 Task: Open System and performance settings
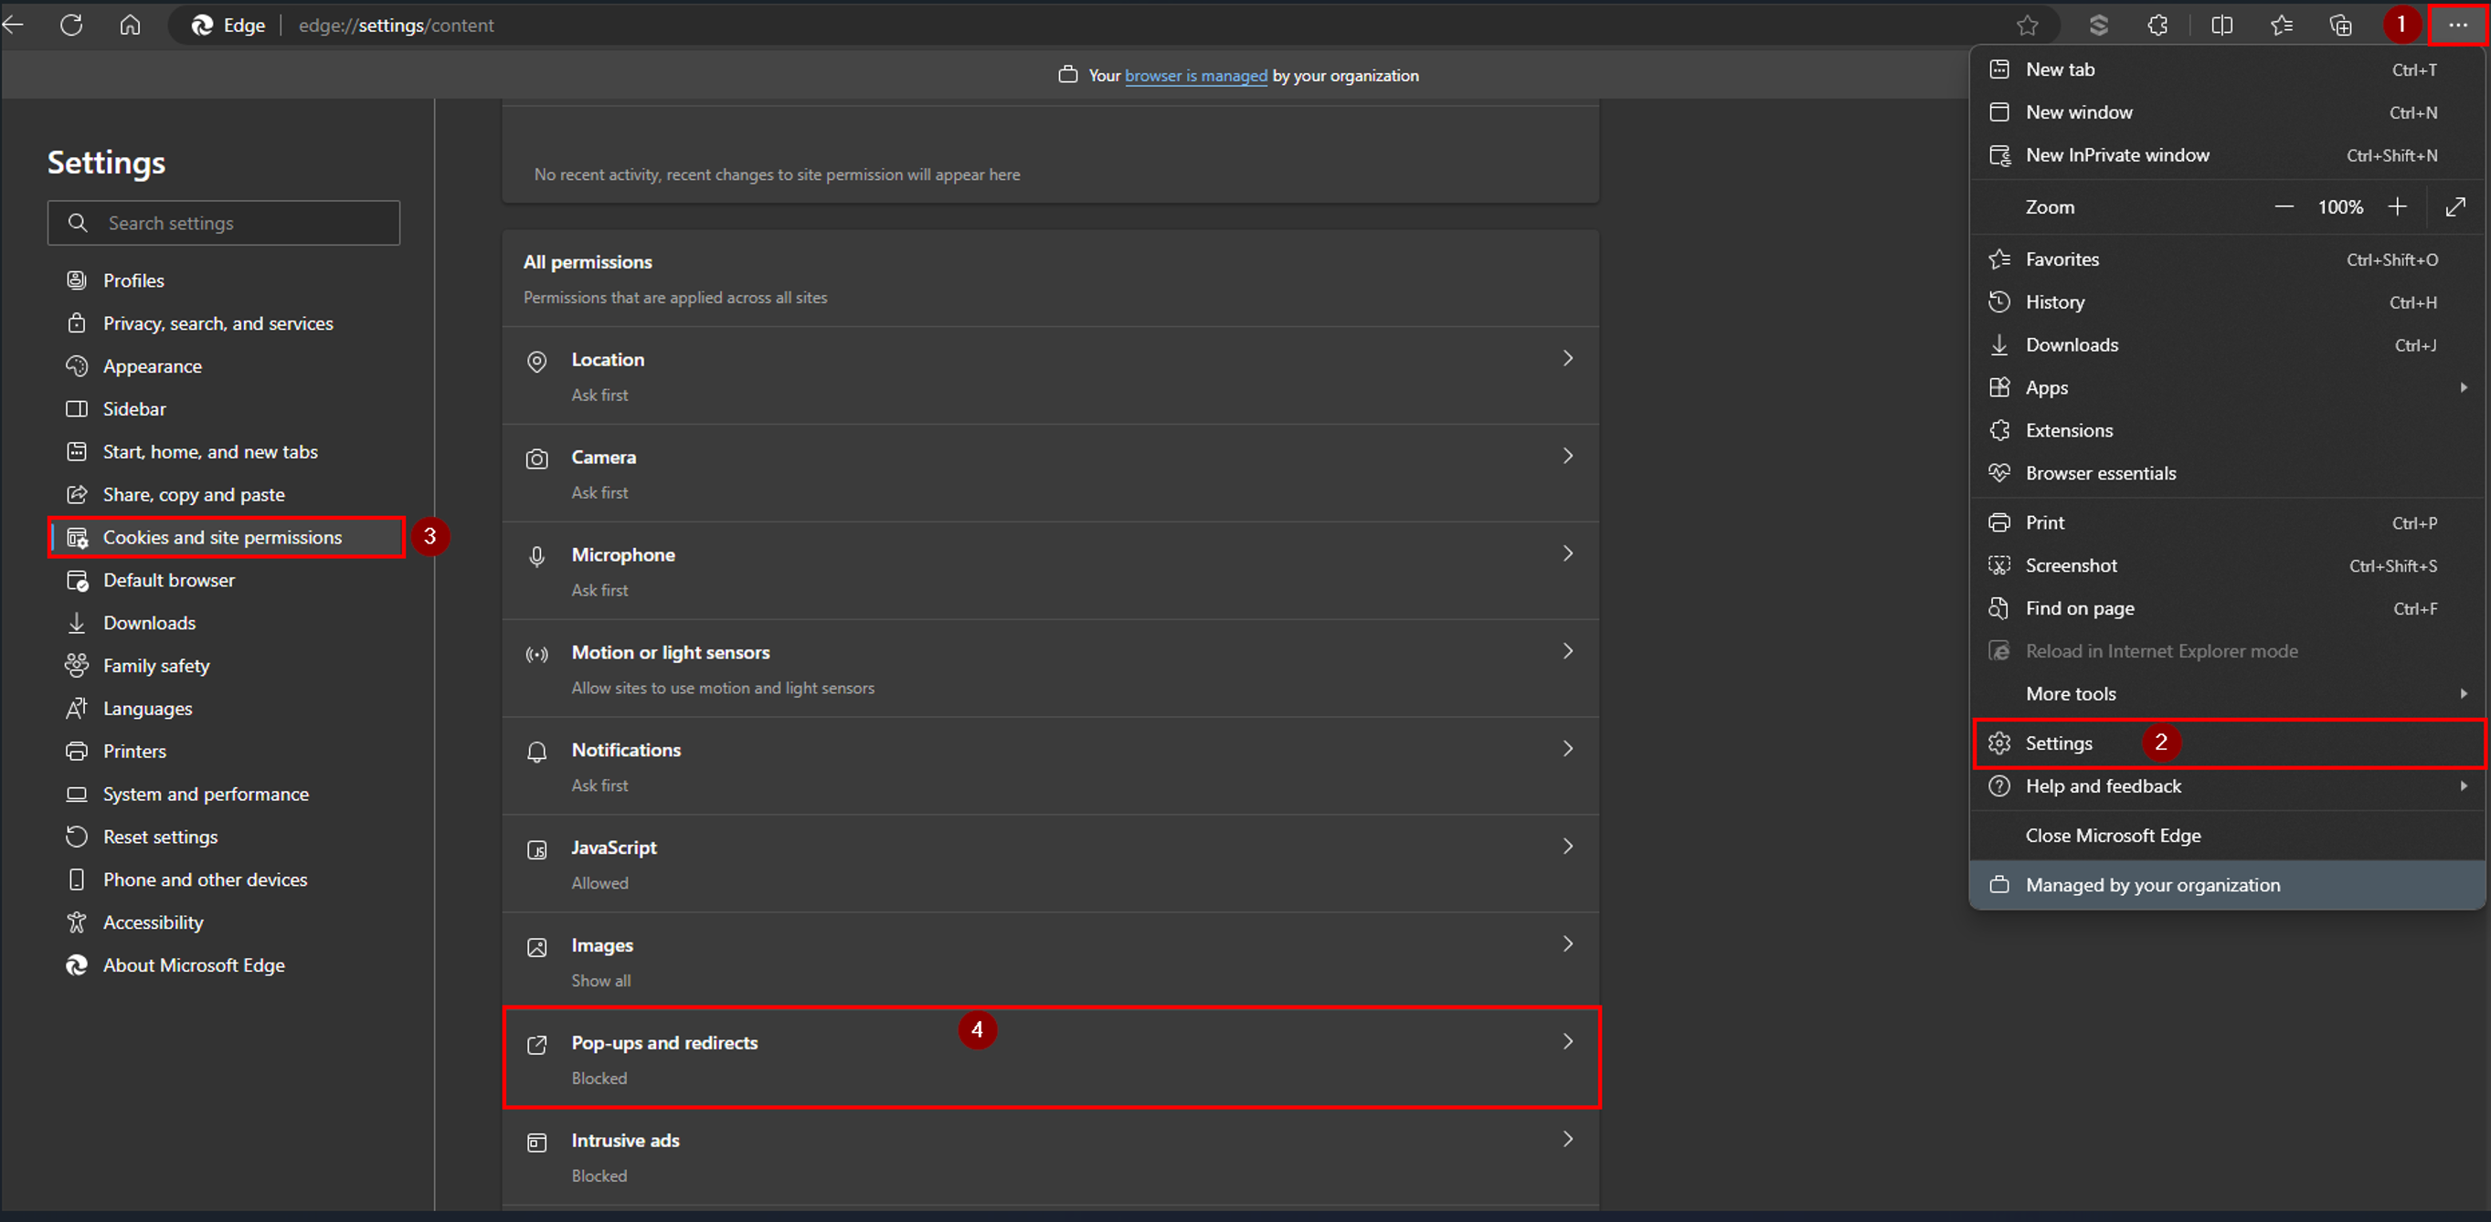point(223,794)
